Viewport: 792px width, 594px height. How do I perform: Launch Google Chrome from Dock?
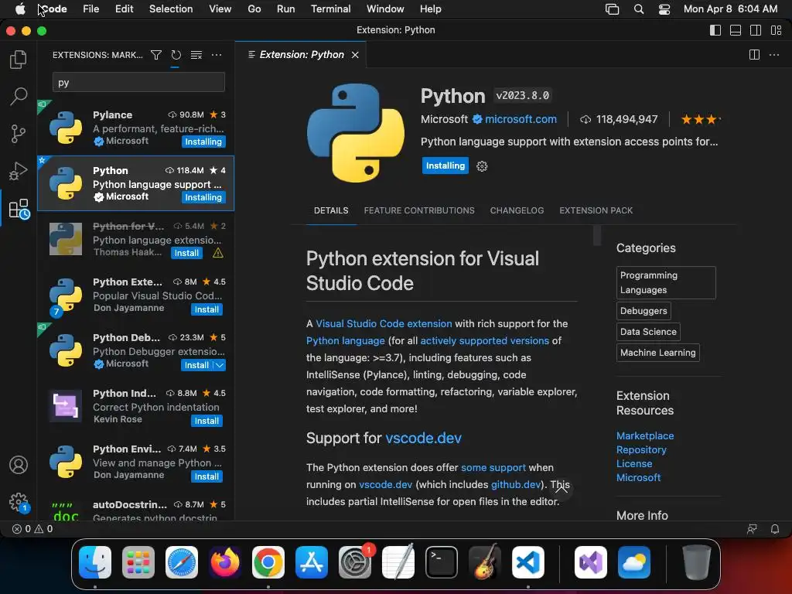click(268, 562)
